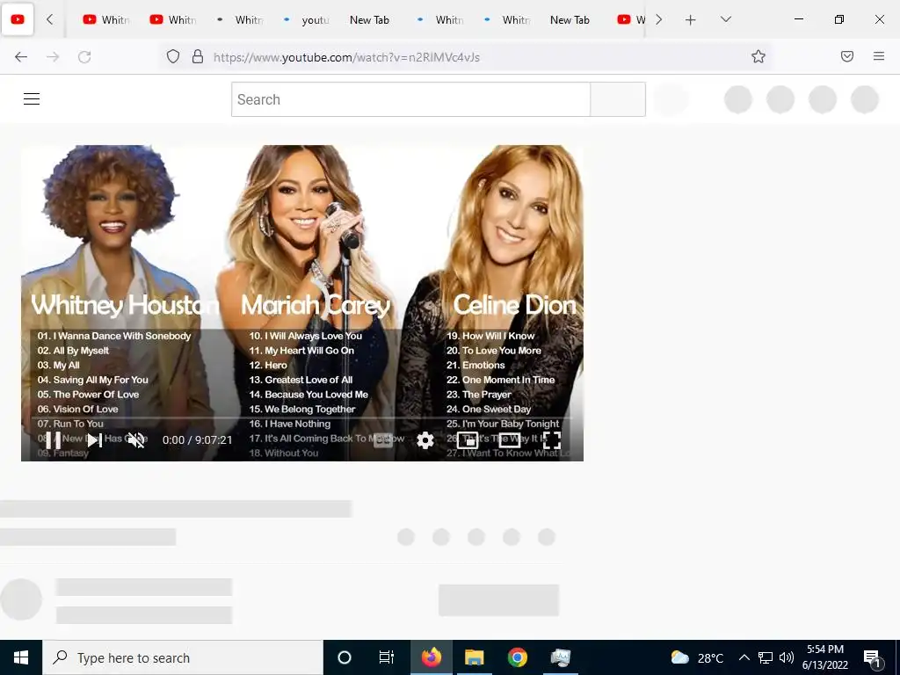Open the monitor app icon beside Chrome
The height and width of the screenshot is (675, 900).
(x=560, y=657)
